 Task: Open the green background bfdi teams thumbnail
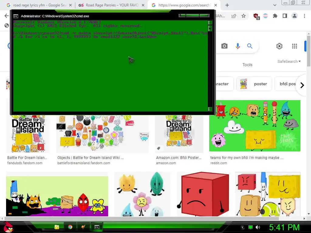click(x=255, y=126)
